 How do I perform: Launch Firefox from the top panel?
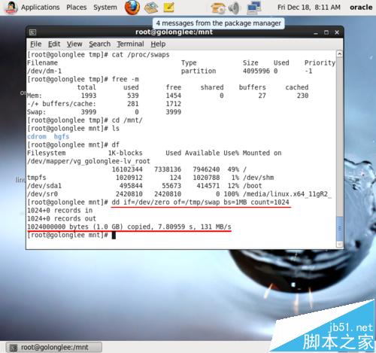[132, 8]
